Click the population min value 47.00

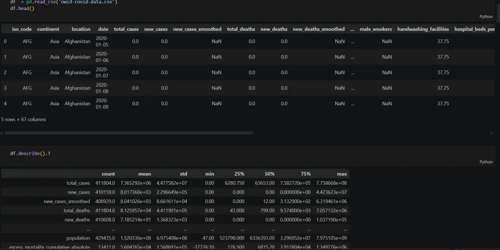(x=208, y=238)
